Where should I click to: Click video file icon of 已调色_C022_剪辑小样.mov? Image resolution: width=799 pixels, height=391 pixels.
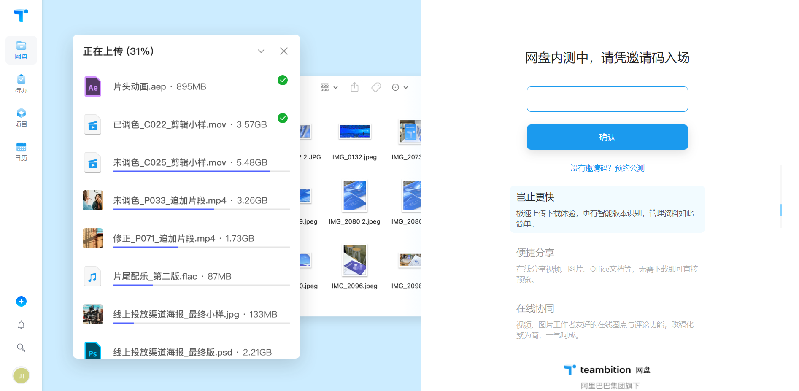click(x=93, y=124)
